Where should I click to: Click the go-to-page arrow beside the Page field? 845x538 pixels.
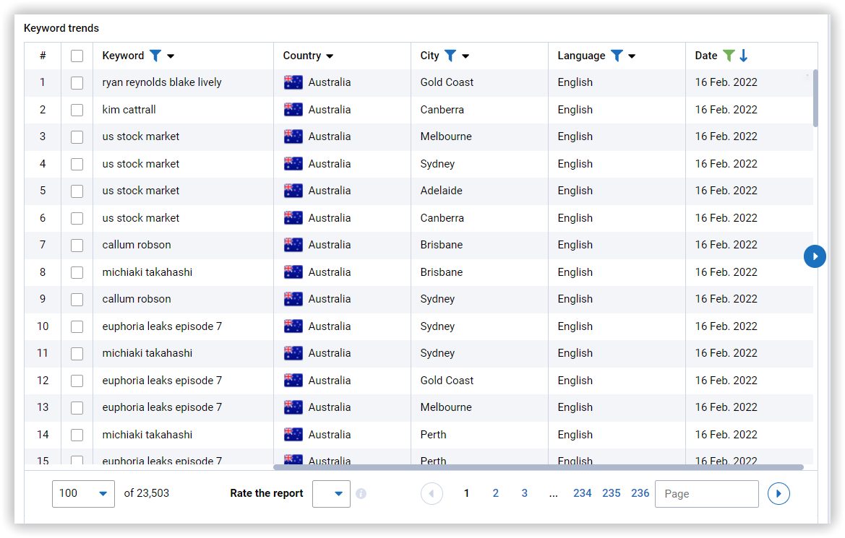(778, 493)
